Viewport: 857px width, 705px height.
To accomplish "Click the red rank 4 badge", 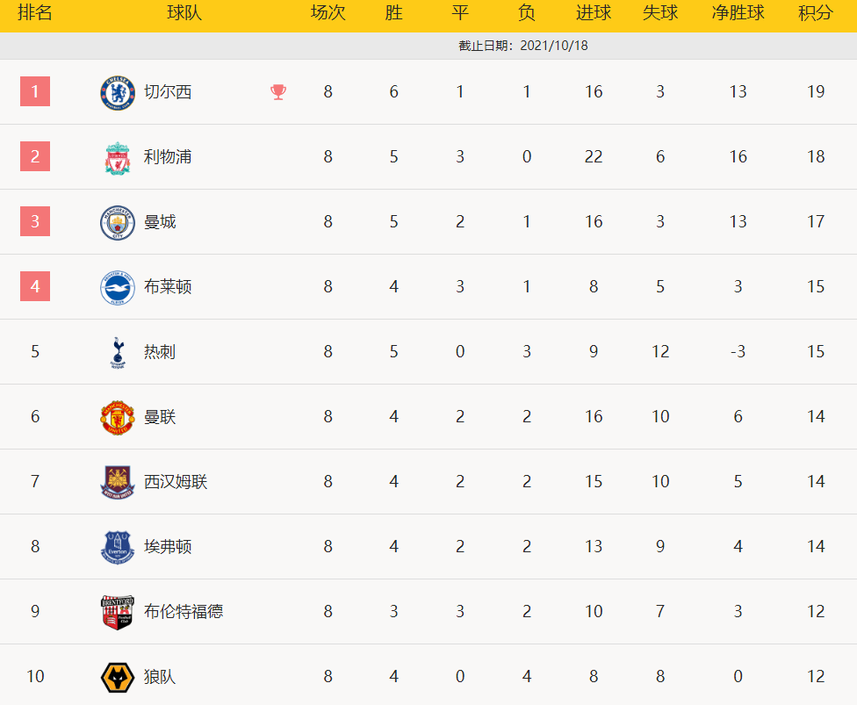I will coord(35,286).
